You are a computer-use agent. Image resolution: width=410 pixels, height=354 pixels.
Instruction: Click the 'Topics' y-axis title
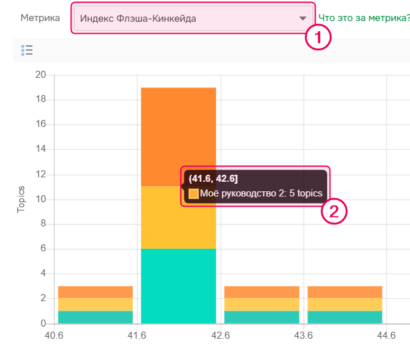pyautogui.click(x=20, y=199)
